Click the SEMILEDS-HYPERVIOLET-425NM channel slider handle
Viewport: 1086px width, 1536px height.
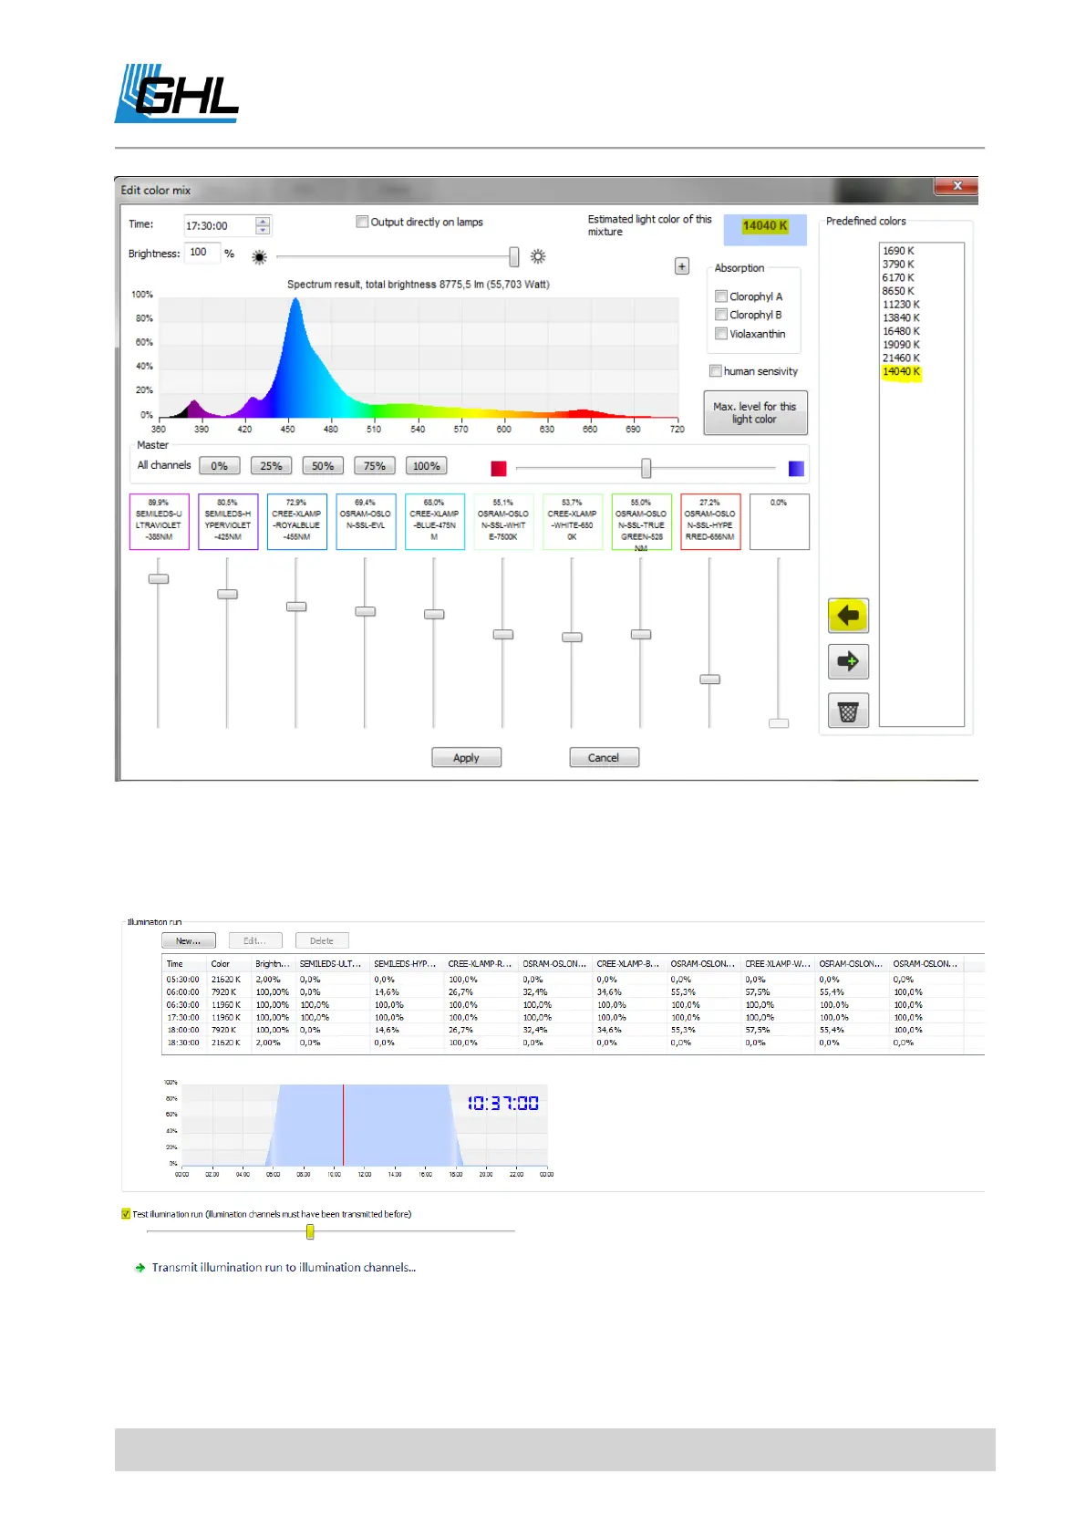(x=227, y=594)
